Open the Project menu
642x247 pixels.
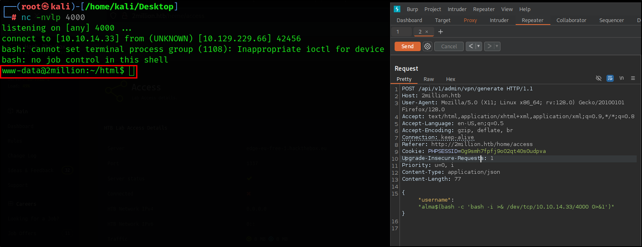433,9
